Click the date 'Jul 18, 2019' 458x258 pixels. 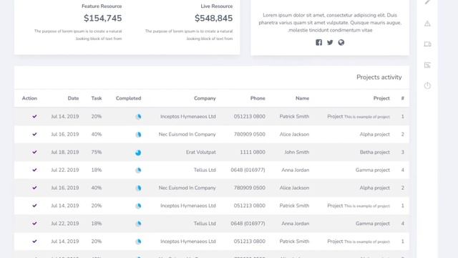click(x=65, y=152)
